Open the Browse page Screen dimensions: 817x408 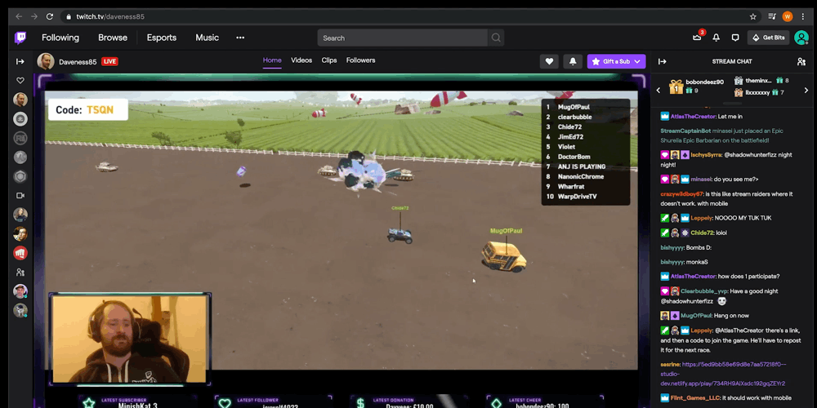[113, 38]
